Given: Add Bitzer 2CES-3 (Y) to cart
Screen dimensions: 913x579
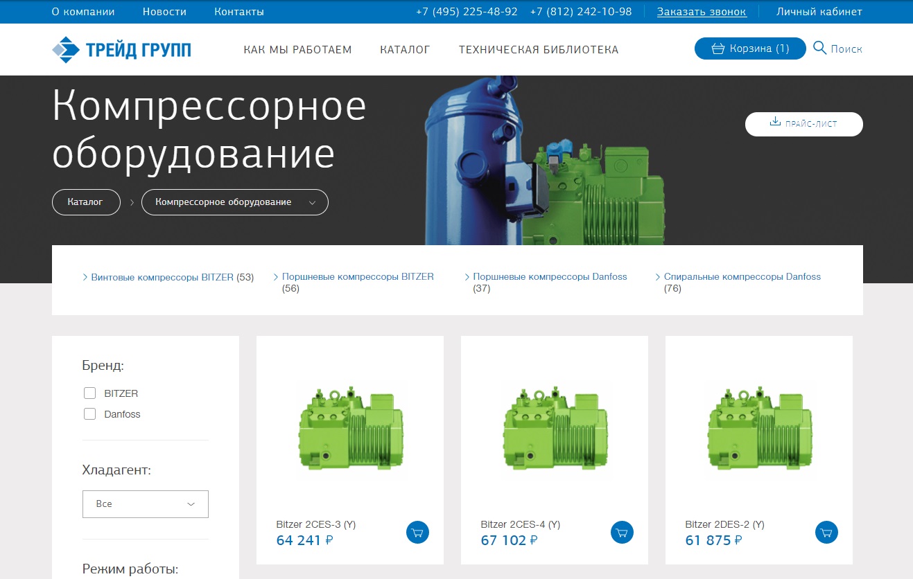Looking at the screenshot, I should pyautogui.click(x=417, y=533).
